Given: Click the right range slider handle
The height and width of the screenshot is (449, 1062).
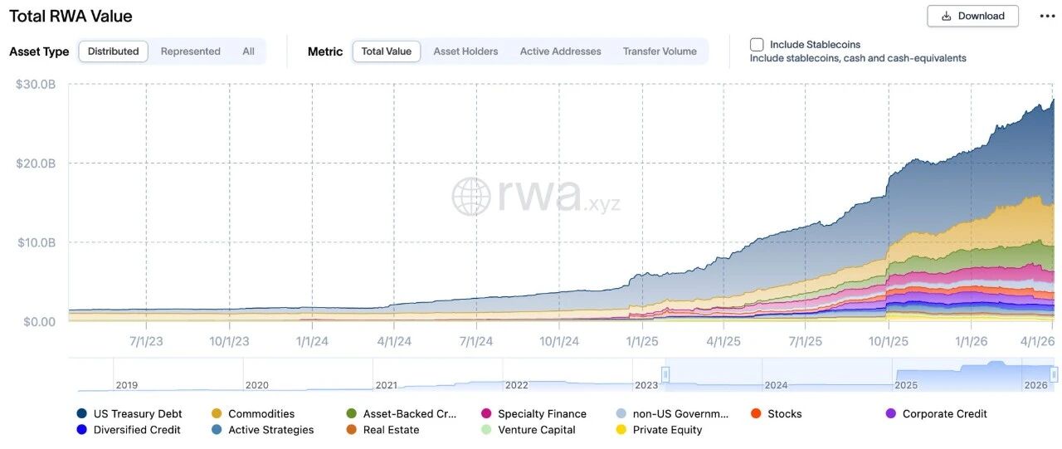Looking at the screenshot, I should (x=1055, y=374).
